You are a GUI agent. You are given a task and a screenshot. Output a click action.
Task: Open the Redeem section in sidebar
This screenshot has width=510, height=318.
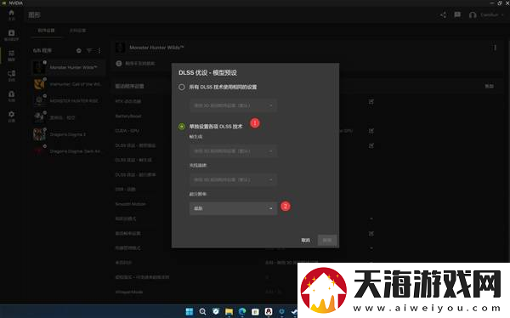[11, 96]
